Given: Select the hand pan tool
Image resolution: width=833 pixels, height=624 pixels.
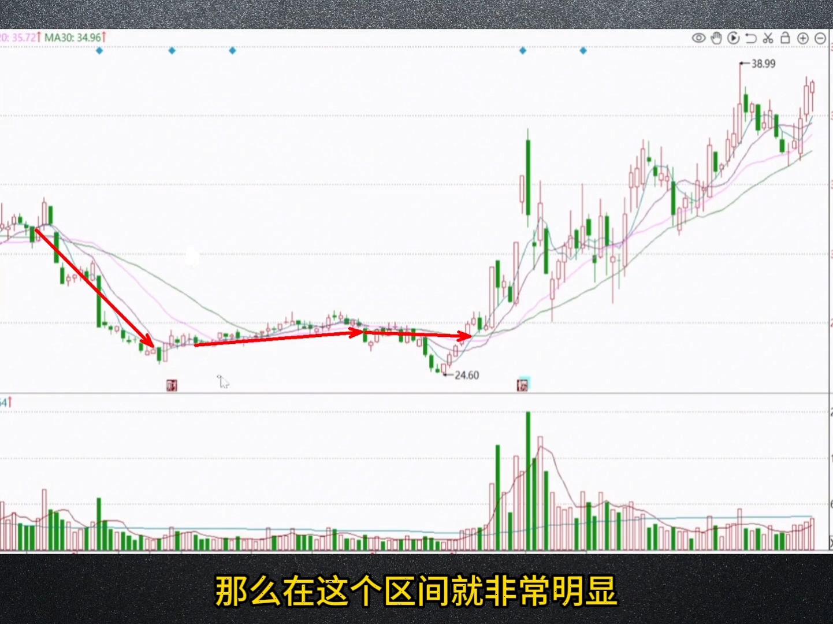Looking at the screenshot, I should point(716,38).
